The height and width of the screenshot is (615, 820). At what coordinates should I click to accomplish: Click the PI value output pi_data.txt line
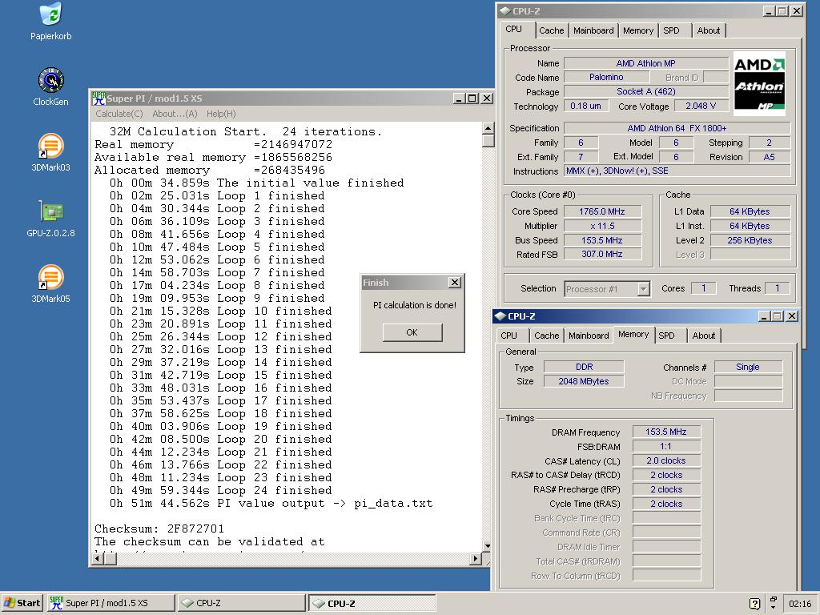[271, 503]
